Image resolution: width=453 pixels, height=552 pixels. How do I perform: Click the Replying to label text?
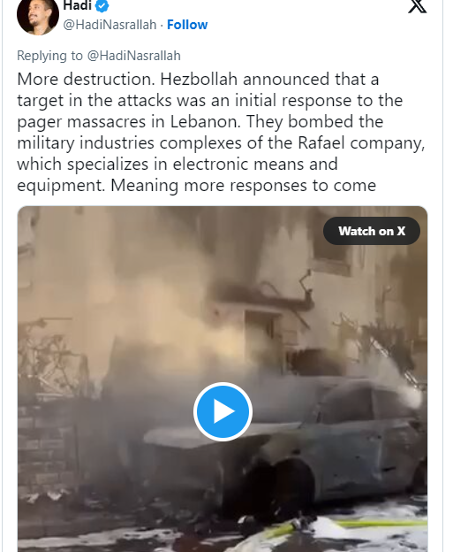click(x=50, y=56)
